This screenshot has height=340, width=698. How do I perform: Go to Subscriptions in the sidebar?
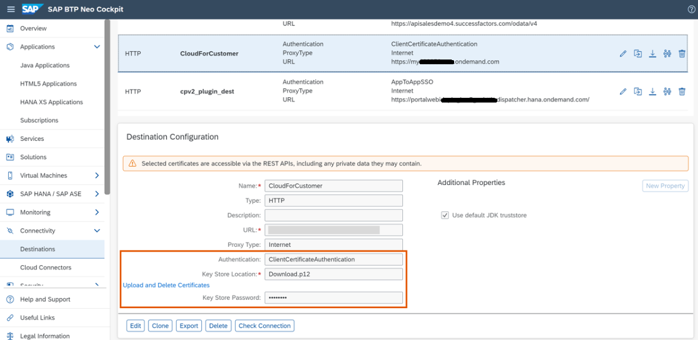(x=39, y=120)
